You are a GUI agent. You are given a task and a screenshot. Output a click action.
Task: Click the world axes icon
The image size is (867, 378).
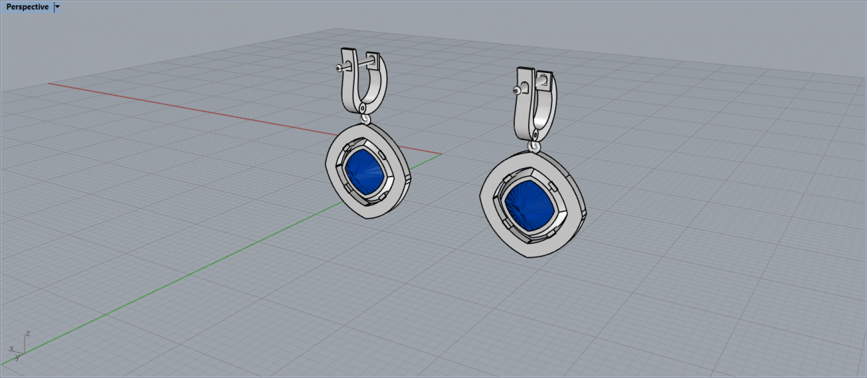point(19,347)
